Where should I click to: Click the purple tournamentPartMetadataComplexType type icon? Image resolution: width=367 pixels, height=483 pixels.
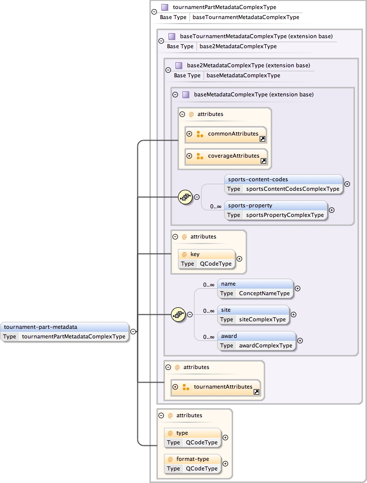pyautogui.click(x=164, y=8)
